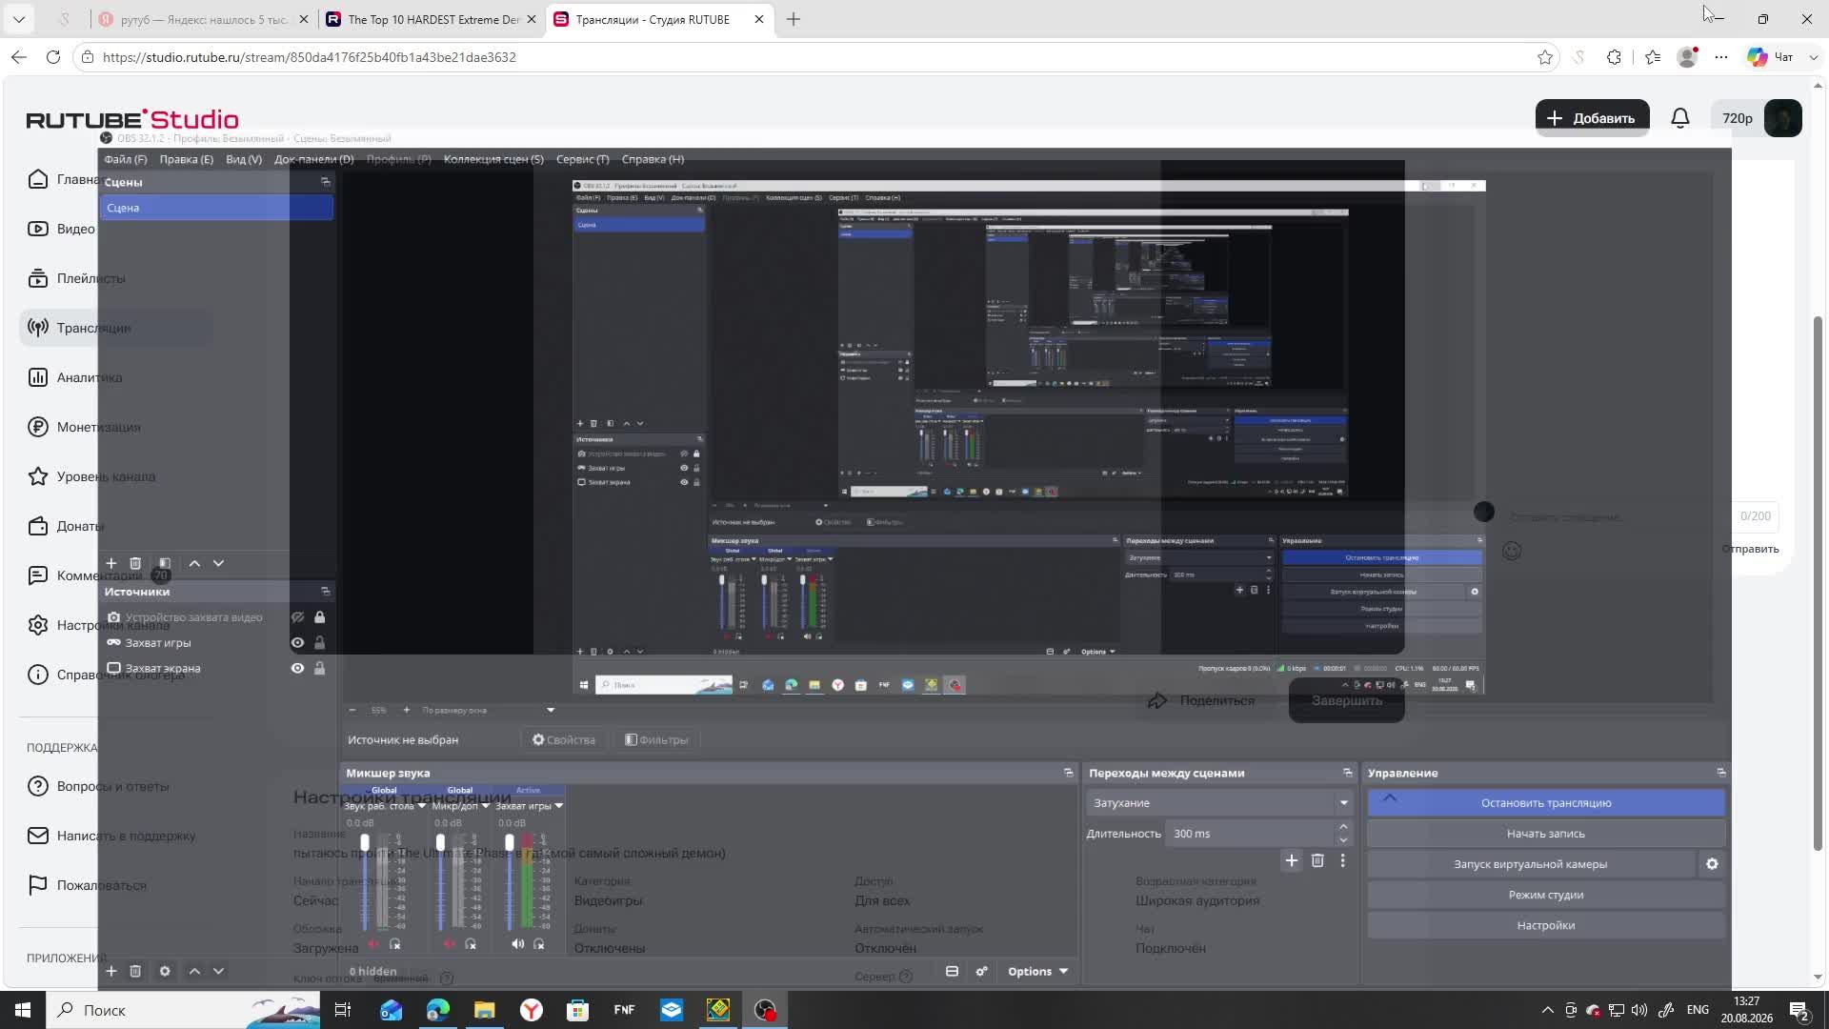Open the Сервис menu in OBS
Viewport: 1829px width, 1029px height.
pyautogui.click(x=582, y=159)
